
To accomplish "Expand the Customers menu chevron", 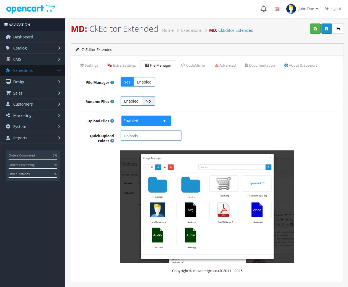I will 59,104.
